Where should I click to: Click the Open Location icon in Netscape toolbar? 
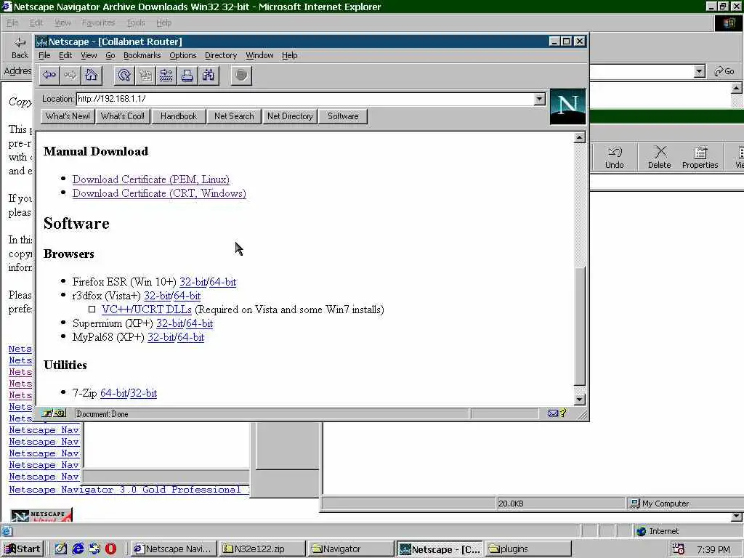click(x=166, y=75)
